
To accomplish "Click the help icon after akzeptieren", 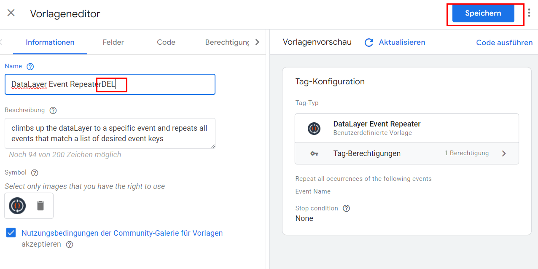I will 70,245.
